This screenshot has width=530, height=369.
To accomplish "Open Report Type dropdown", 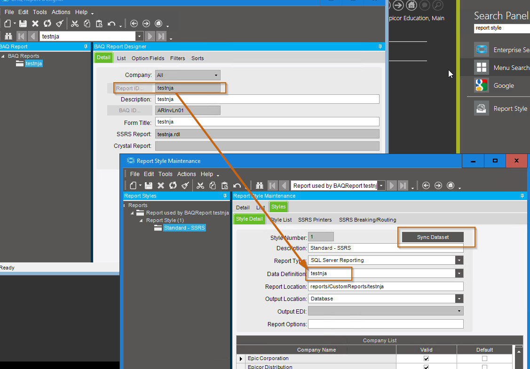I will [x=459, y=261].
